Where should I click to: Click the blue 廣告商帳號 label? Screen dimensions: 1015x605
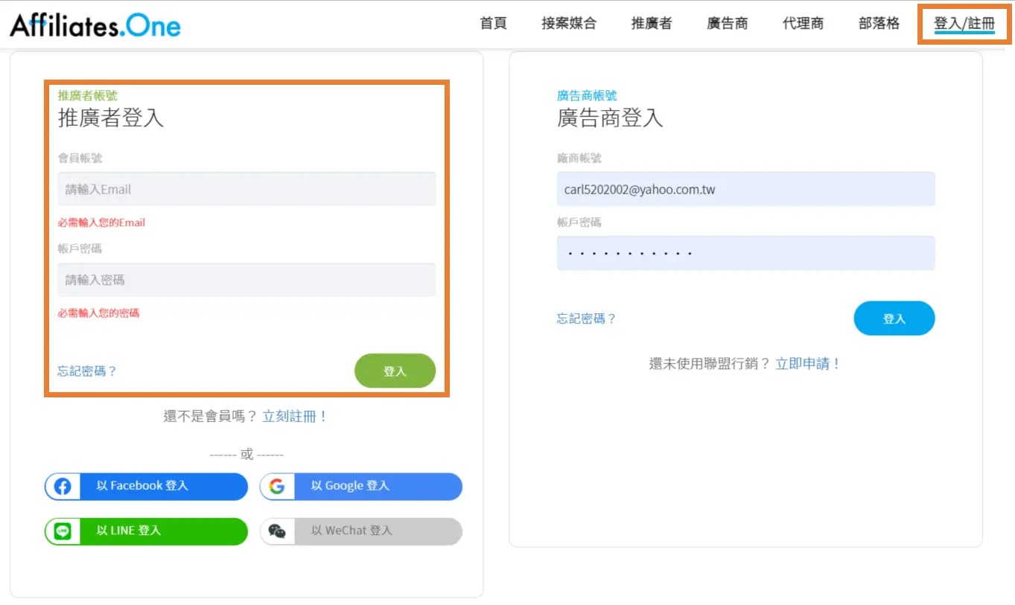[586, 95]
